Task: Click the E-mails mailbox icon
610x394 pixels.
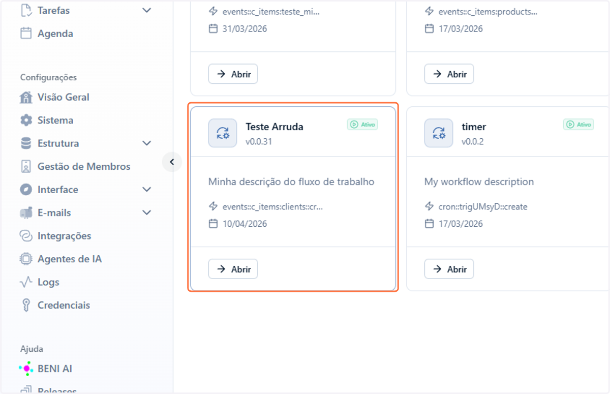Action: (x=26, y=213)
